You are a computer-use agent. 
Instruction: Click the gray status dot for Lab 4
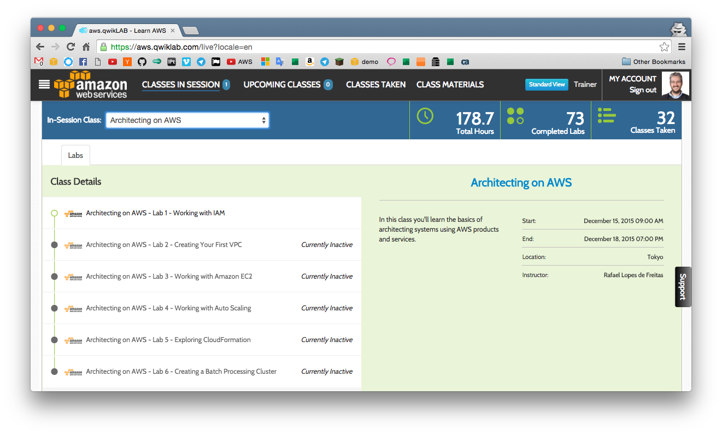54,308
